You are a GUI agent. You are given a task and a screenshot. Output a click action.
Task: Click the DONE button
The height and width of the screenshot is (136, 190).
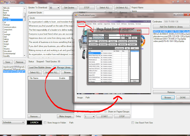pyautogui.click(x=183, y=98)
